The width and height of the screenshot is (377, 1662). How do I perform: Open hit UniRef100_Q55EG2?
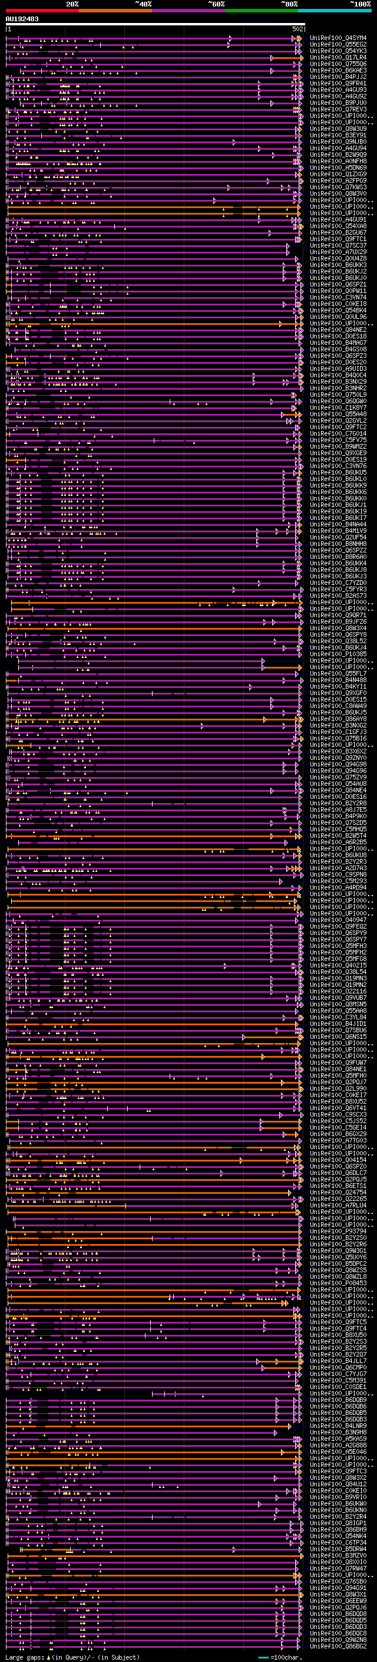[x=338, y=45]
